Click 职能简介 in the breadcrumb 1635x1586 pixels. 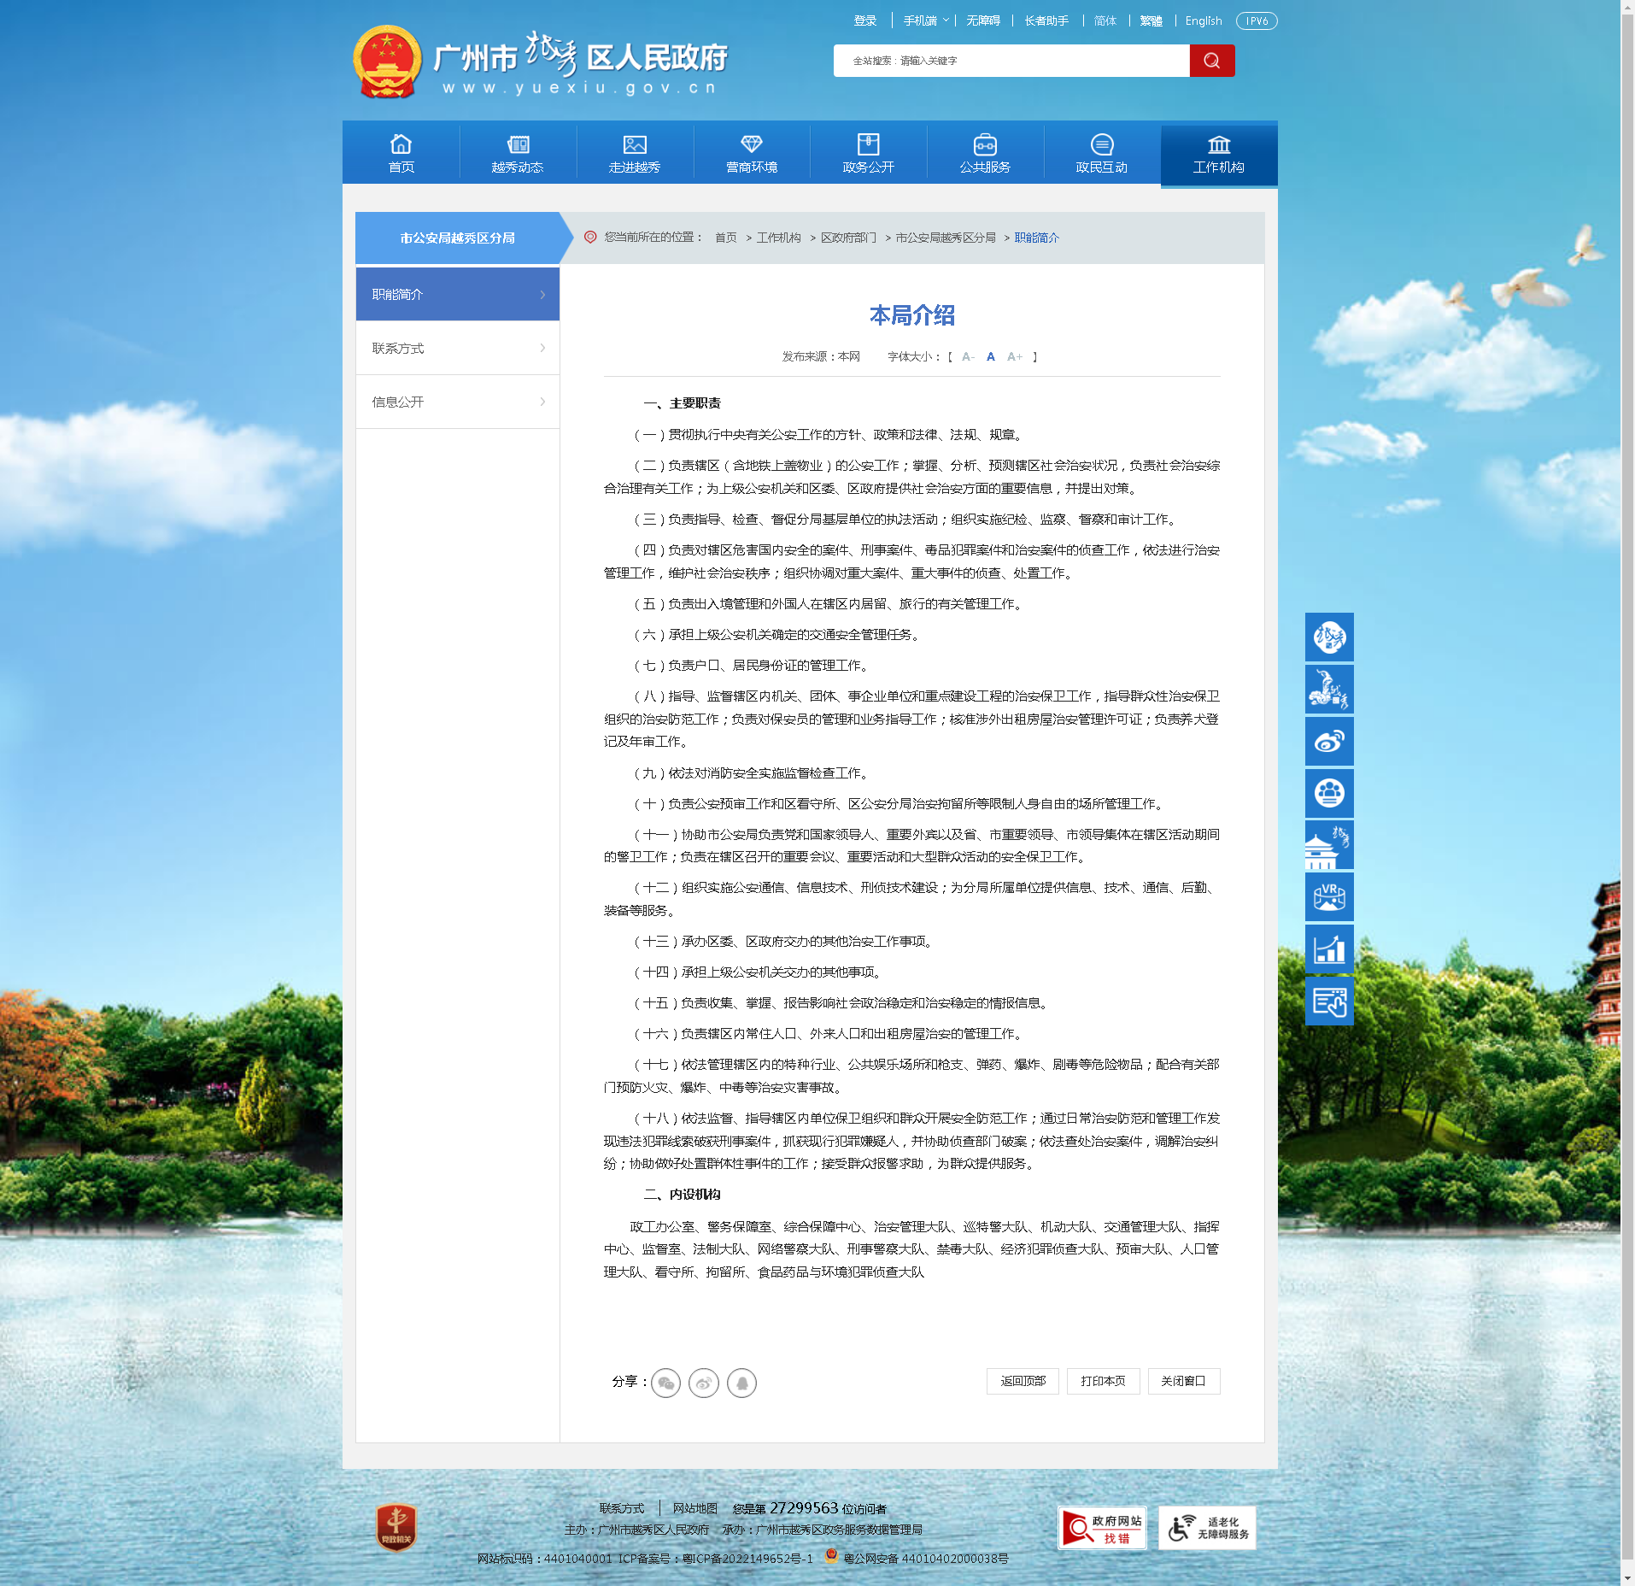click(x=1037, y=238)
